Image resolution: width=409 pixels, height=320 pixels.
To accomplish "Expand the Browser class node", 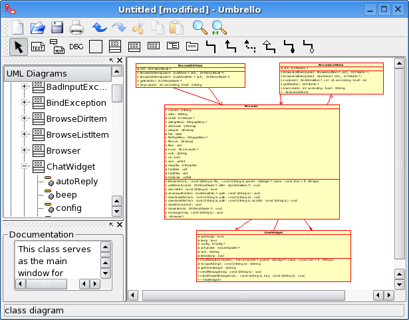I will 24,150.
